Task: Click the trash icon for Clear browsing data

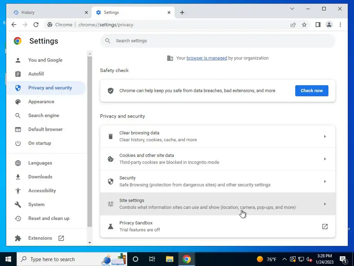Action: 111,136
